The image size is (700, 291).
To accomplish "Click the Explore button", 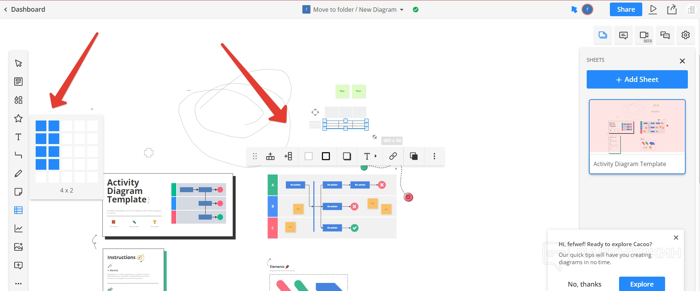I will pos(642,284).
